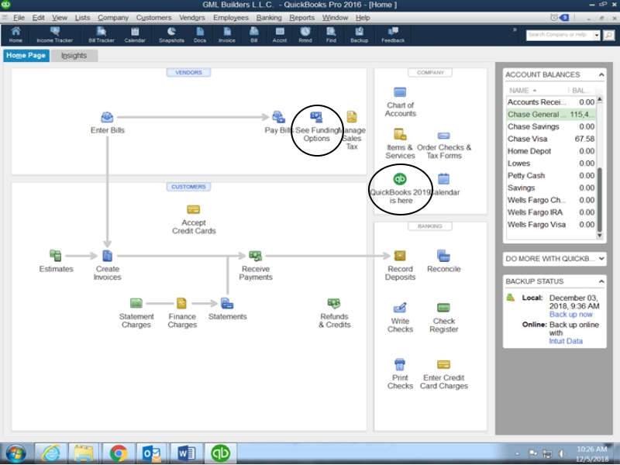Open the Calendar toolbar icon
This screenshot has height=465, width=620.
(x=135, y=35)
